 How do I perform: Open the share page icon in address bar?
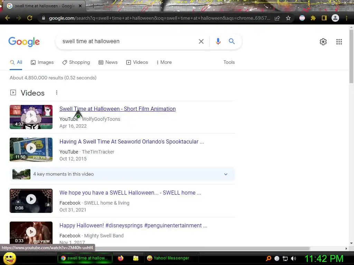[277, 18]
